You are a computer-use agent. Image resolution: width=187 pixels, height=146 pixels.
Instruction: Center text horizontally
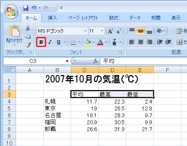141,42
